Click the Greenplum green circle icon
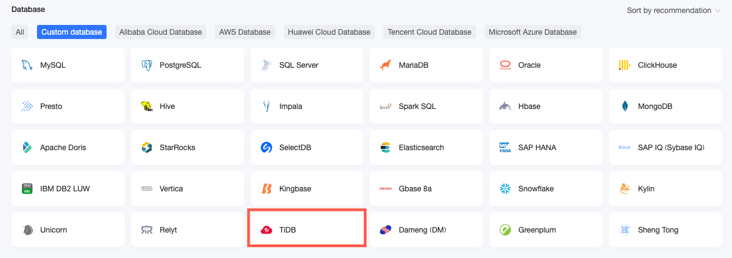732x258 pixels. coord(505,230)
